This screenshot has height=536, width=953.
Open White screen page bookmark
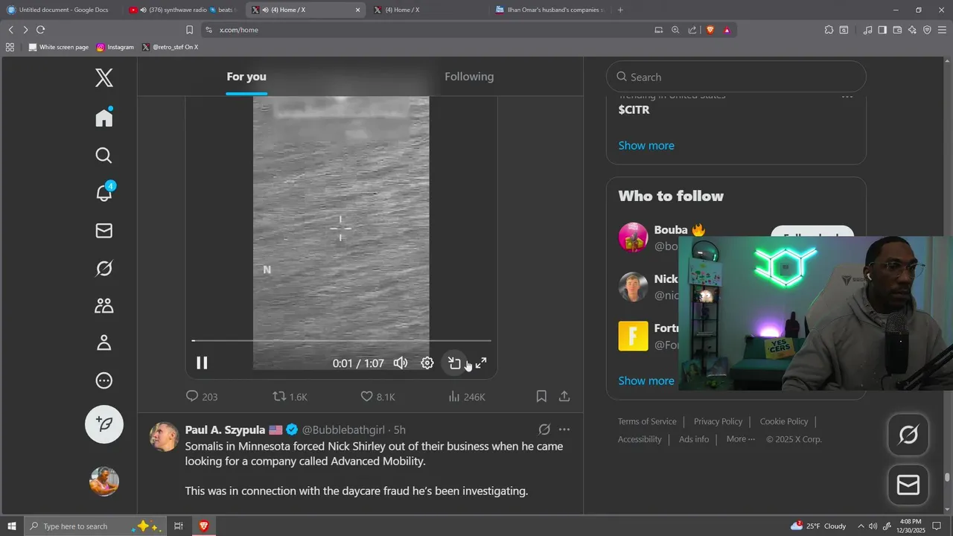(x=58, y=47)
